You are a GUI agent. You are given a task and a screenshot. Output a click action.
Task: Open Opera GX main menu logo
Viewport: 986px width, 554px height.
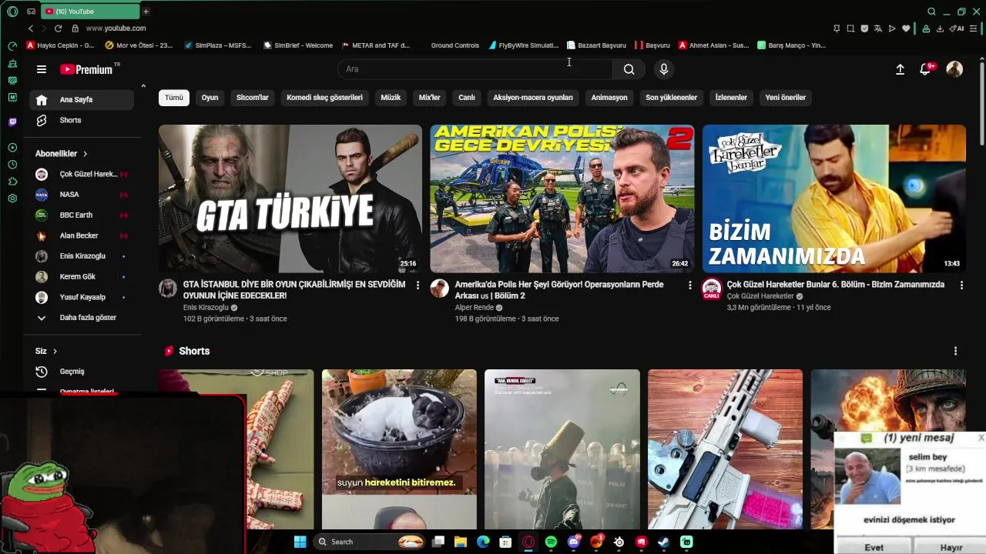(x=12, y=12)
